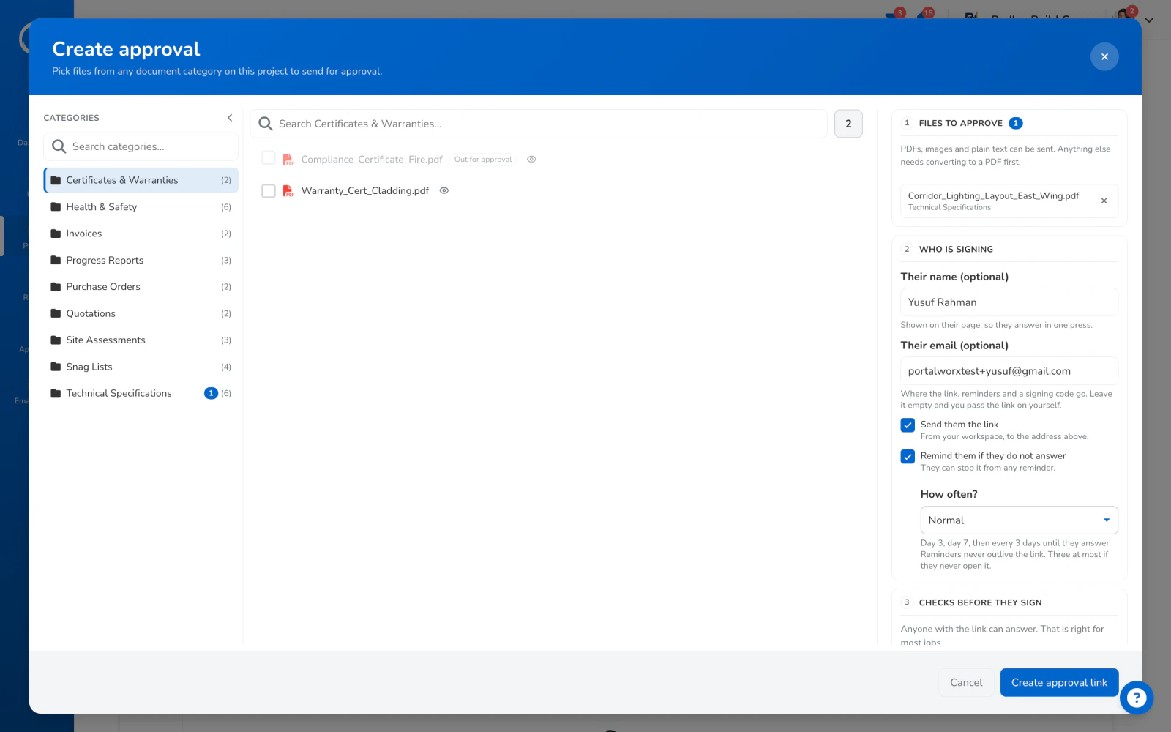Image resolution: width=1171 pixels, height=732 pixels.
Task: Uncheck Remind them if they do not answer
Action: (x=908, y=457)
